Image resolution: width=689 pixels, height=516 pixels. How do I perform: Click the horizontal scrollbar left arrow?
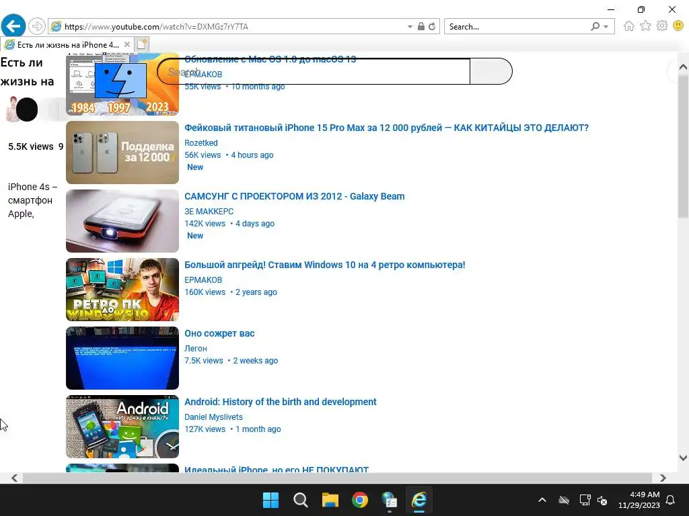click(x=15, y=478)
